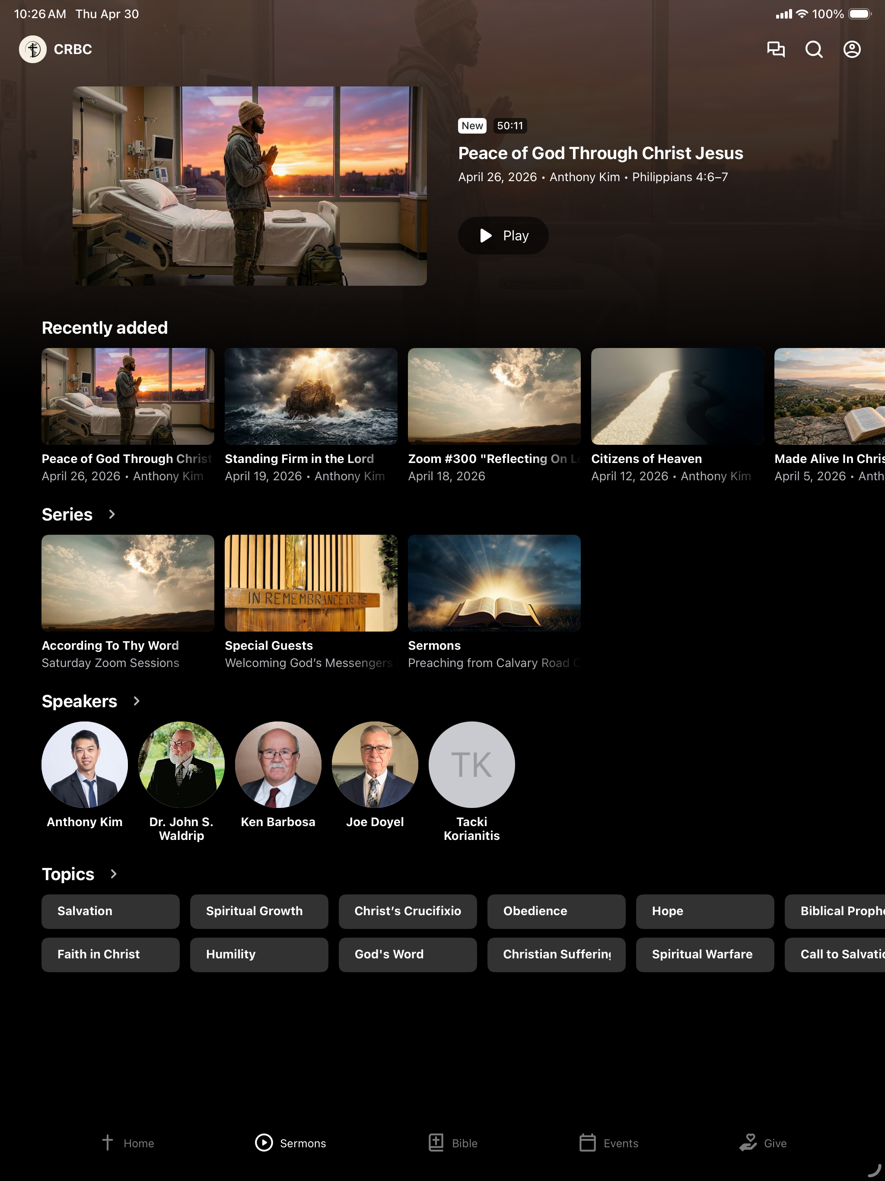
Task: Tap the Speakers heading text
Action: 80,701
